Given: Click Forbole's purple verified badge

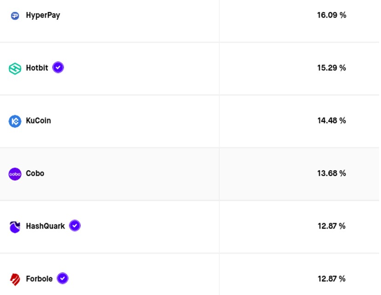Looking at the screenshot, I should tap(63, 278).
